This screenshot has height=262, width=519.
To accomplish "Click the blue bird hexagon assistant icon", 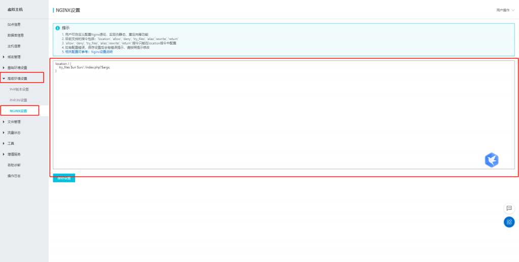I will click(491, 160).
